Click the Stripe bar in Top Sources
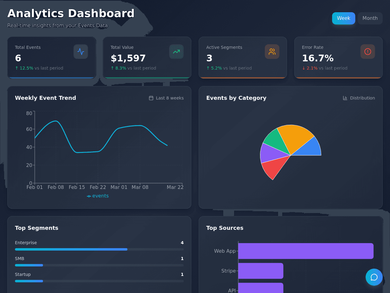The image size is (390, 293). [261, 271]
